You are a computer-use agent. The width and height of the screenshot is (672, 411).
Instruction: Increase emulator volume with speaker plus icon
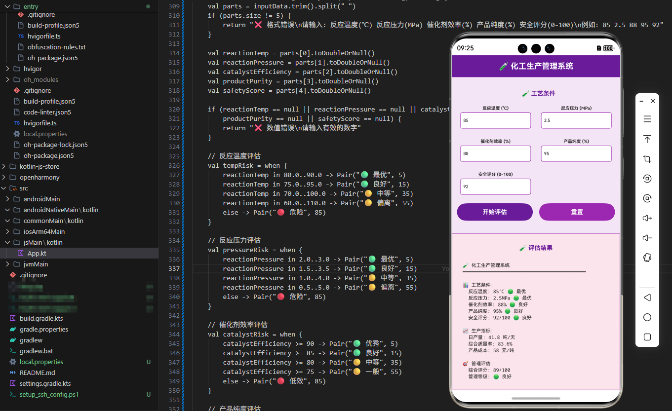tap(647, 218)
